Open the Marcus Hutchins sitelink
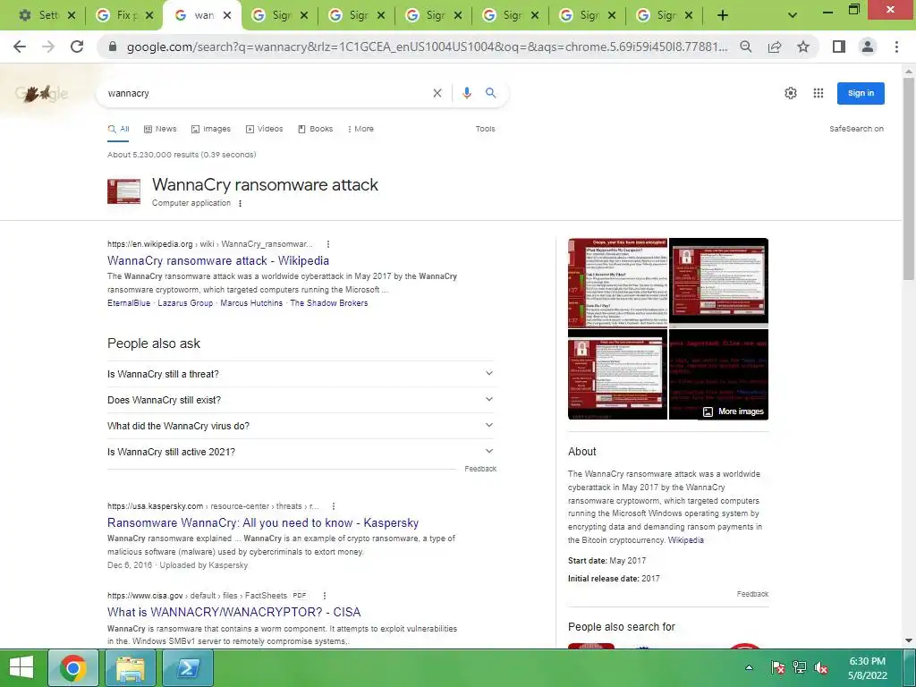The height and width of the screenshot is (687, 916). [x=251, y=303]
